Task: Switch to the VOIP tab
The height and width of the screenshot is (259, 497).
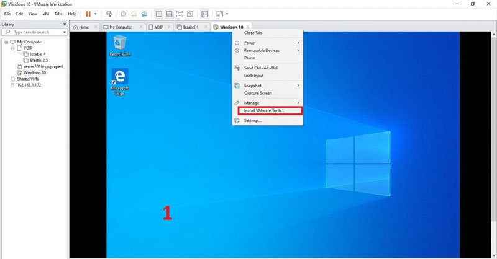Action: point(159,27)
